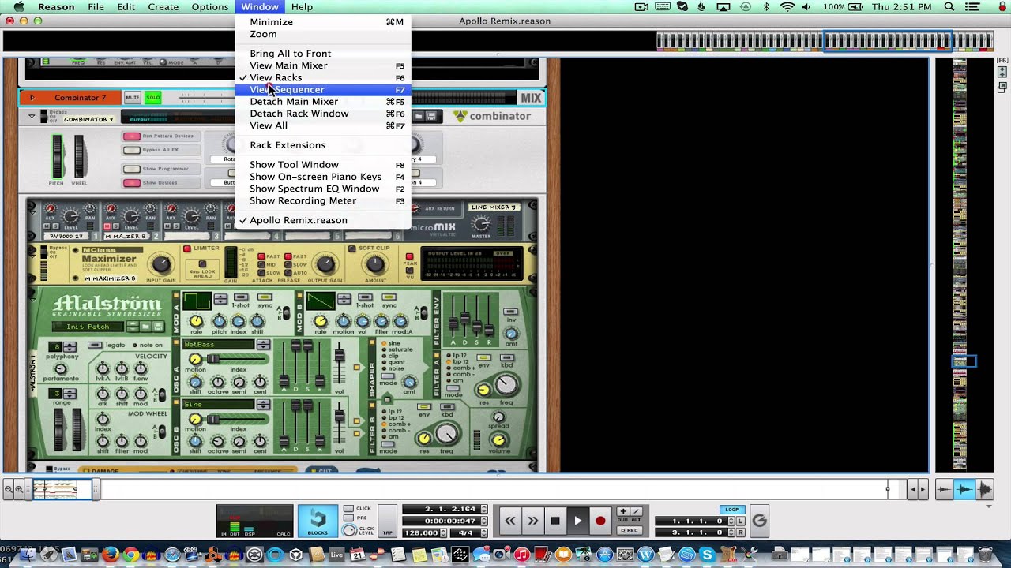Viewport: 1011px width, 568px height.
Task: Click the zoom-out magnifier at the bottom left
Action: tap(9, 490)
